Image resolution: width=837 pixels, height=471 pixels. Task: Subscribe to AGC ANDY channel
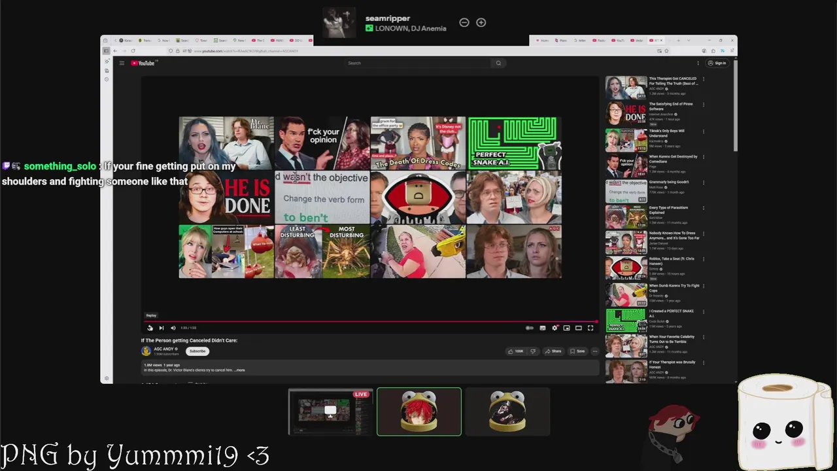point(197,351)
